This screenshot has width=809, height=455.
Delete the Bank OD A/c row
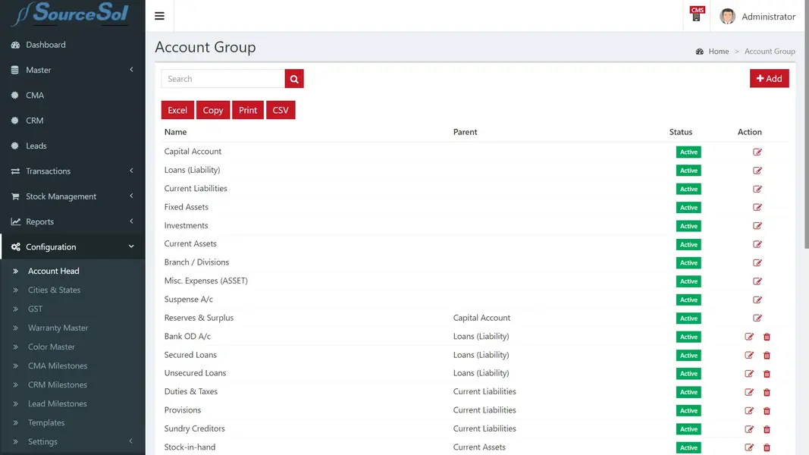(767, 337)
